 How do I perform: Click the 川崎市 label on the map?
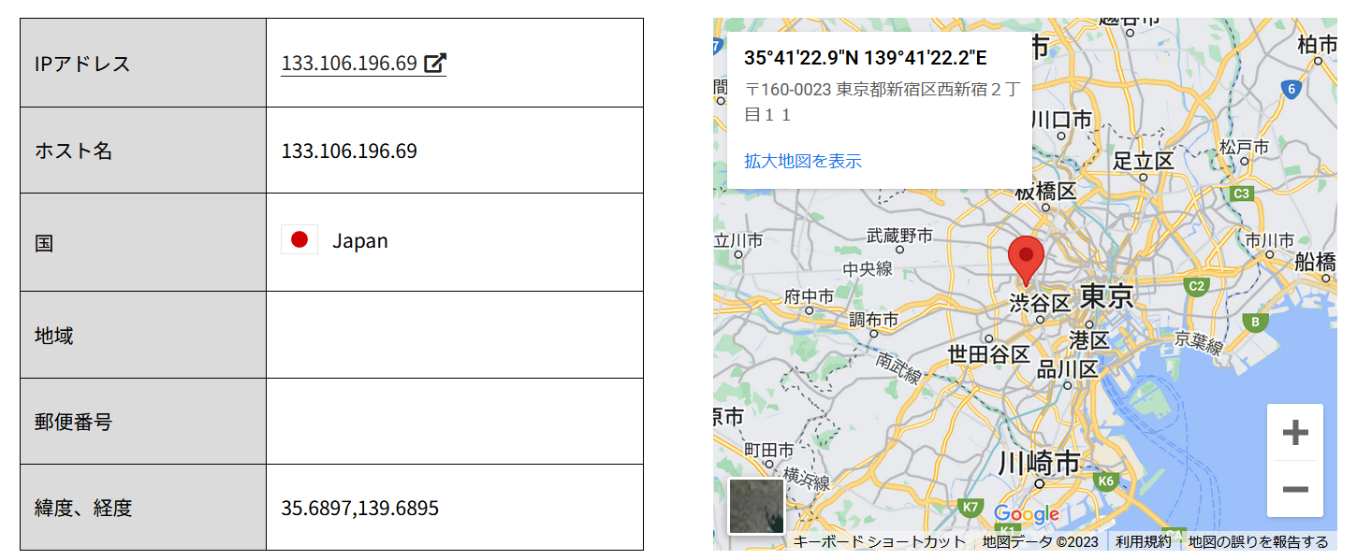click(1039, 462)
